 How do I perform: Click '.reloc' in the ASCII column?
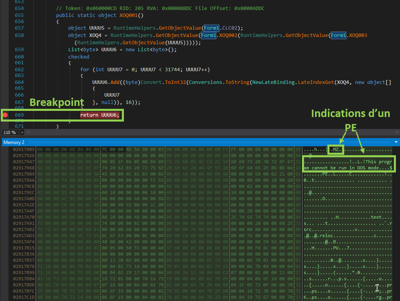[x=325, y=236]
